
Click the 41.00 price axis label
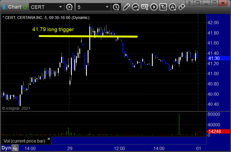[213, 73]
